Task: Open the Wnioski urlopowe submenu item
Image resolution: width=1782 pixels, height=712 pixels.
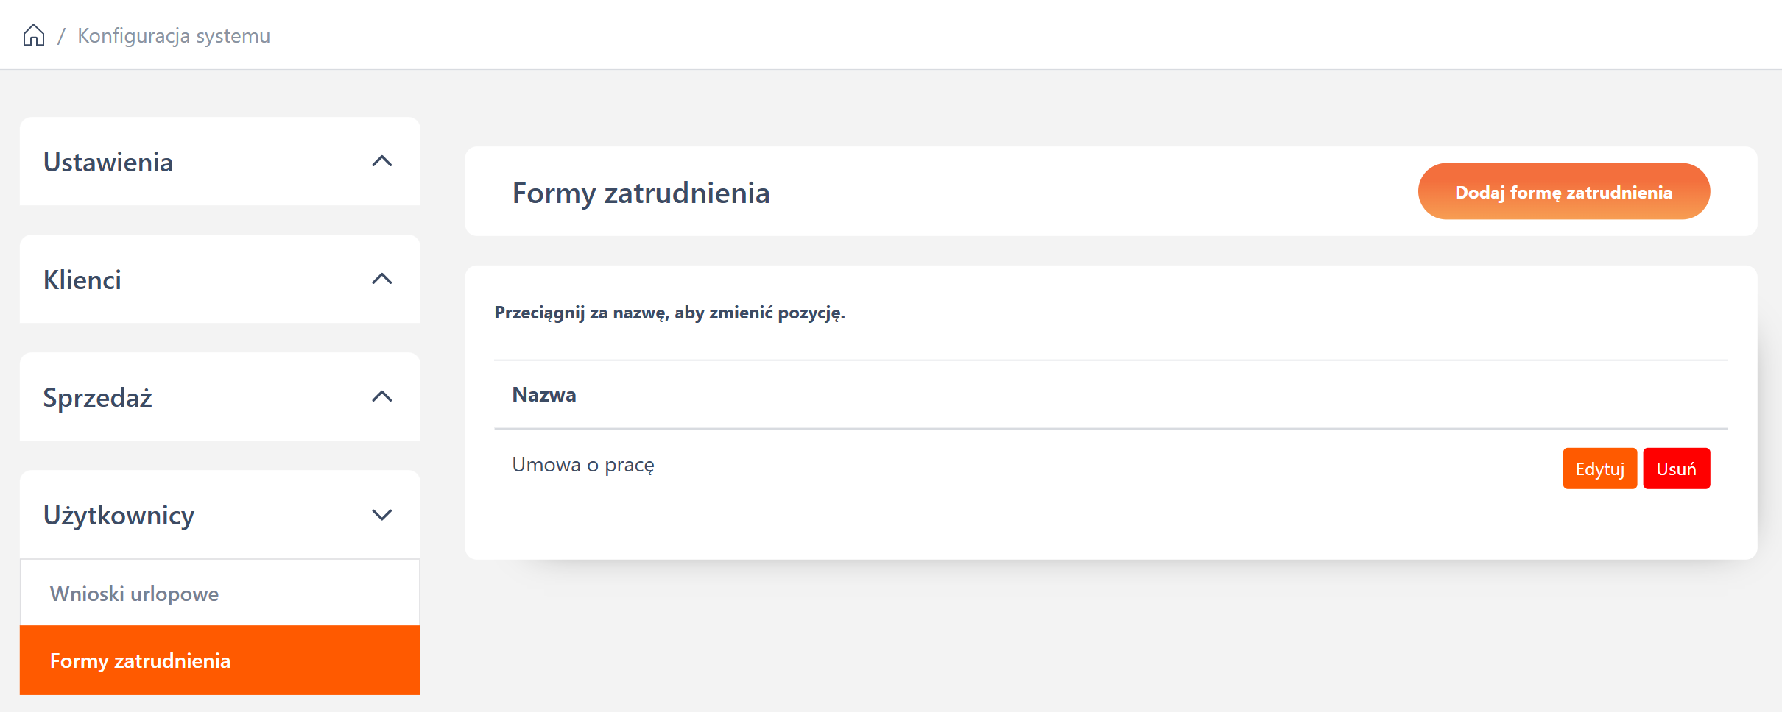Action: point(135,594)
